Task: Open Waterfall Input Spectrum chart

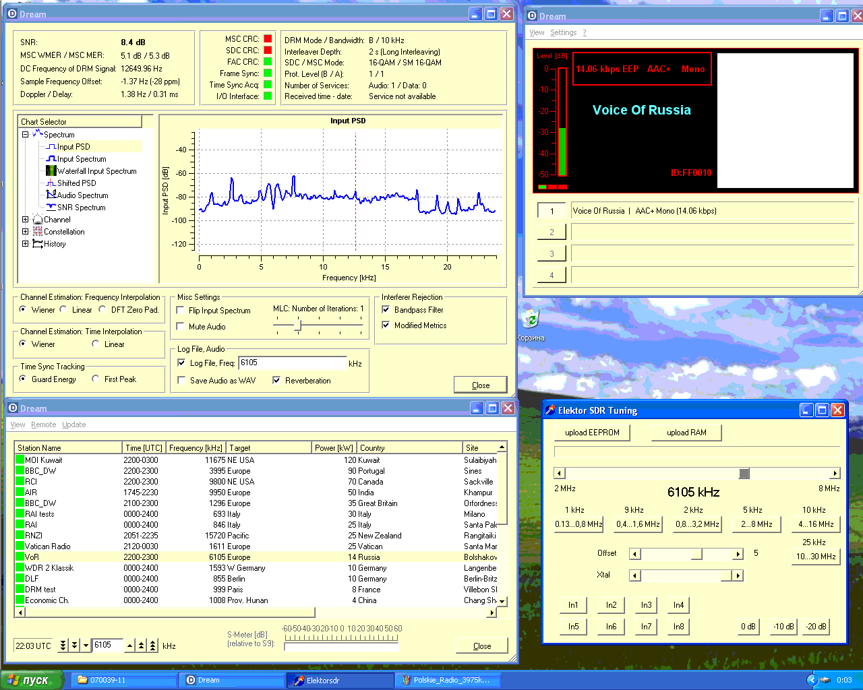Action: coord(96,171)
